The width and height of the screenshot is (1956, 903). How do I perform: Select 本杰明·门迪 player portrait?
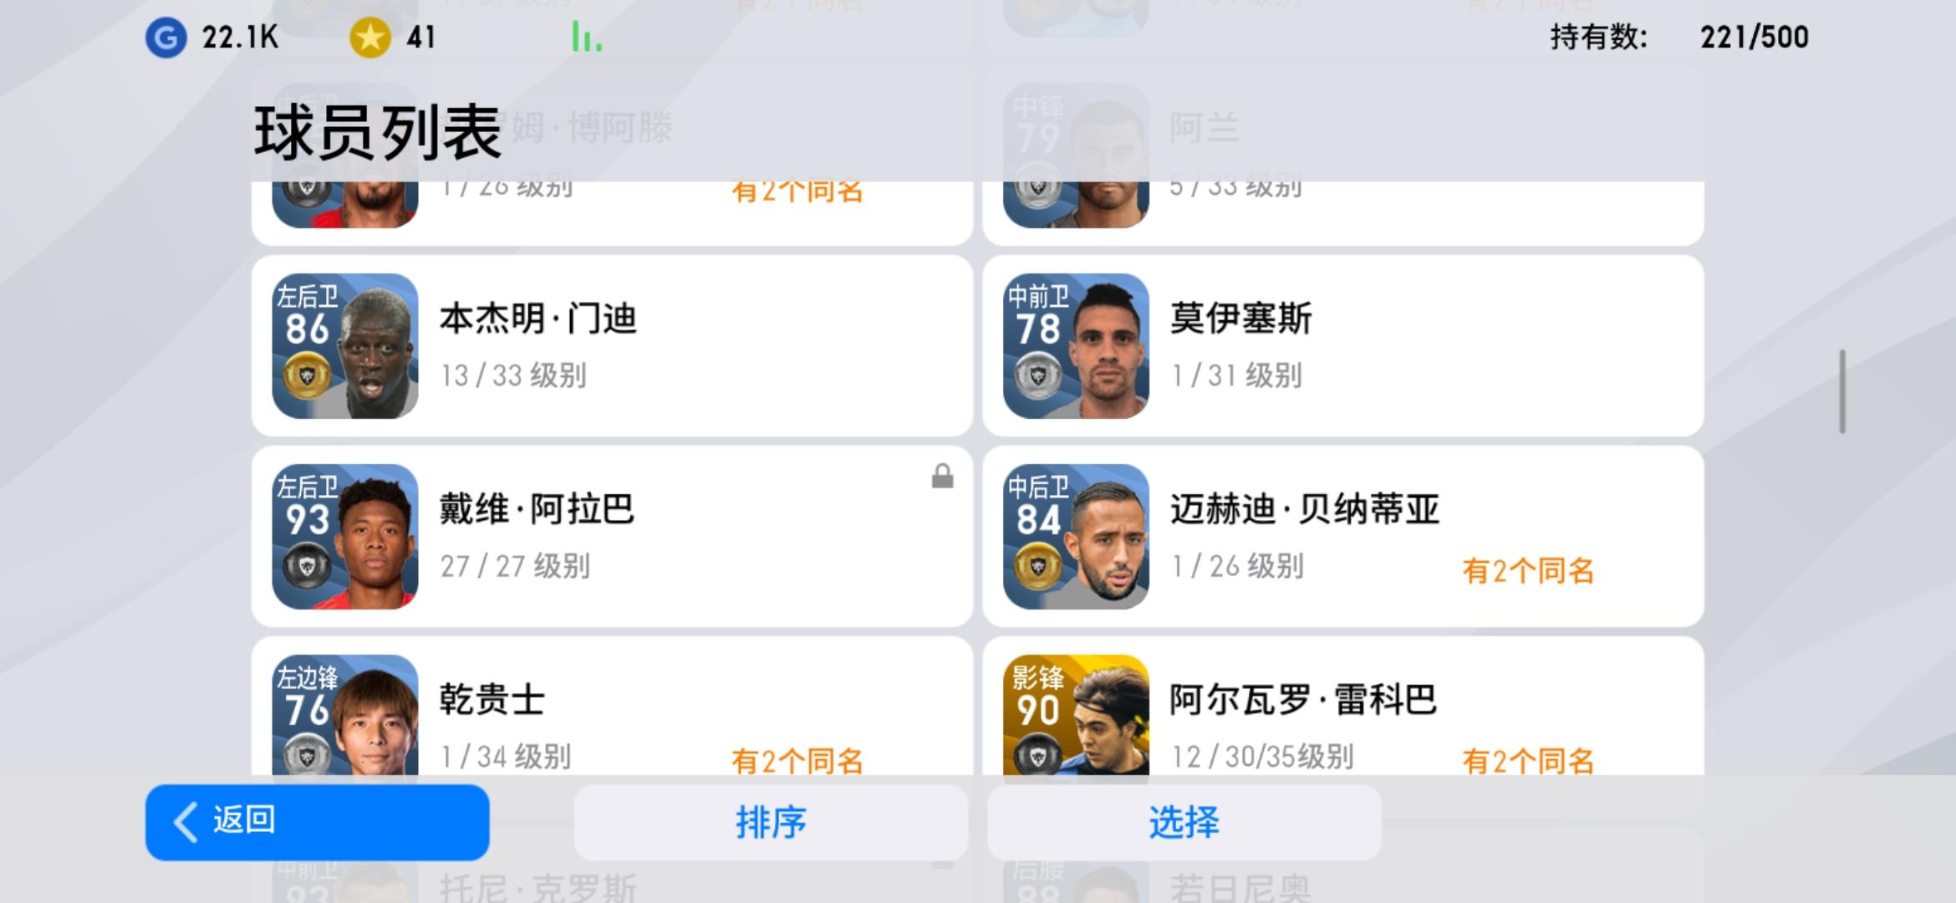(345, 345)
